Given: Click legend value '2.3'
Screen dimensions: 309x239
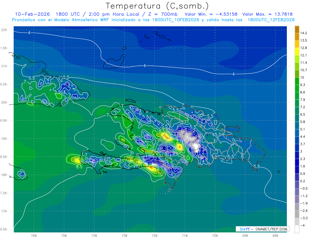Looking at the screenshot, I should point(302,159).
